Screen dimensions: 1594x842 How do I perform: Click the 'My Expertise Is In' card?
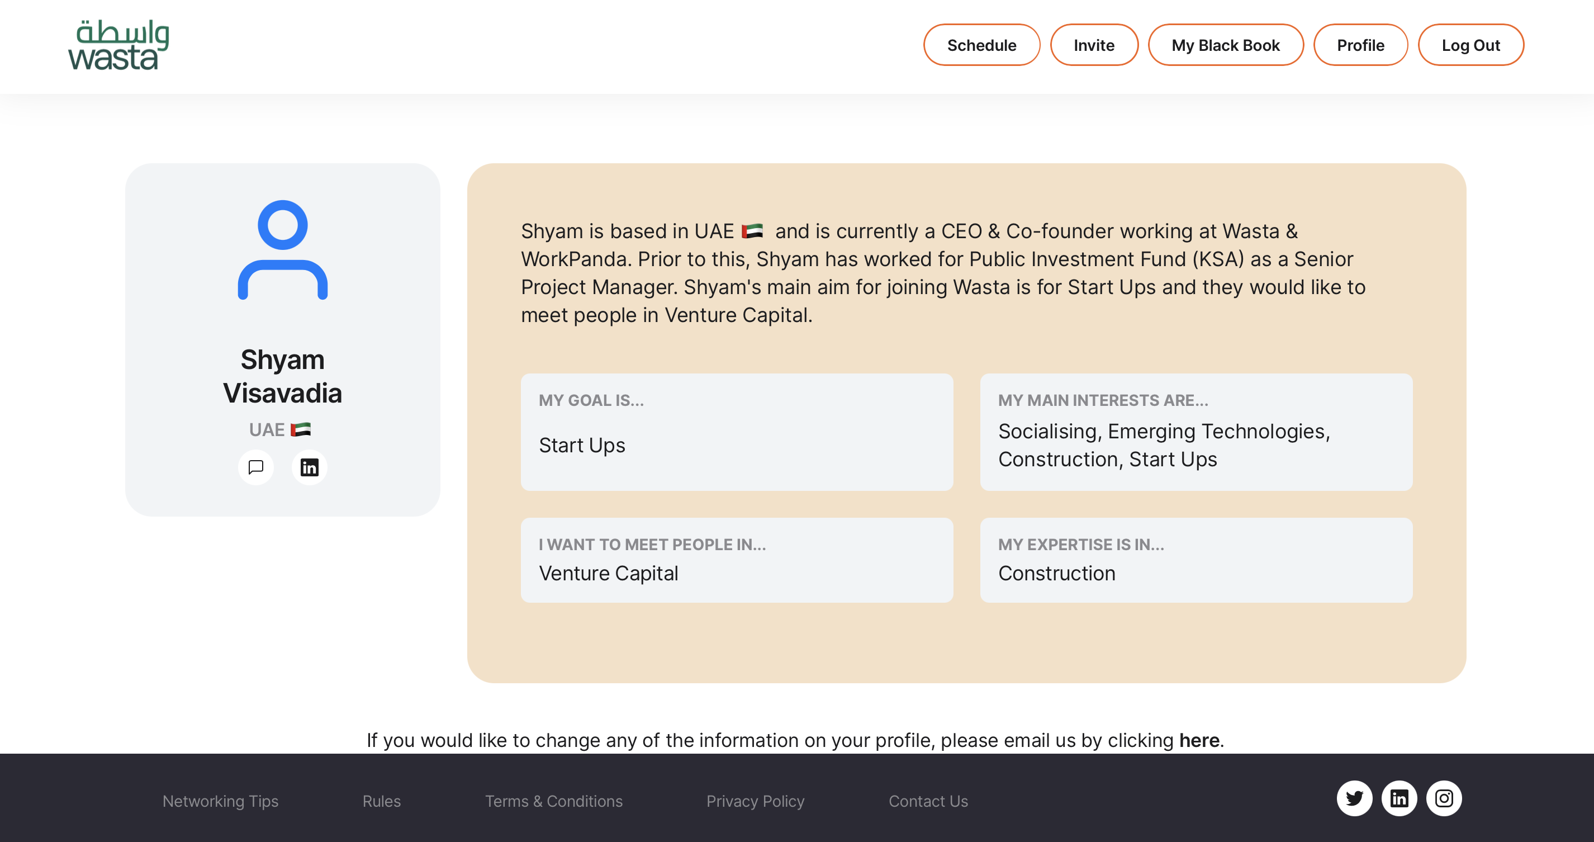click(x=1196, y=560)
